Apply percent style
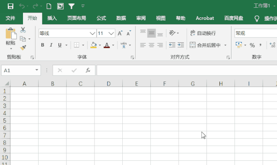The image size is (277, 165). [x=252, y=45]
